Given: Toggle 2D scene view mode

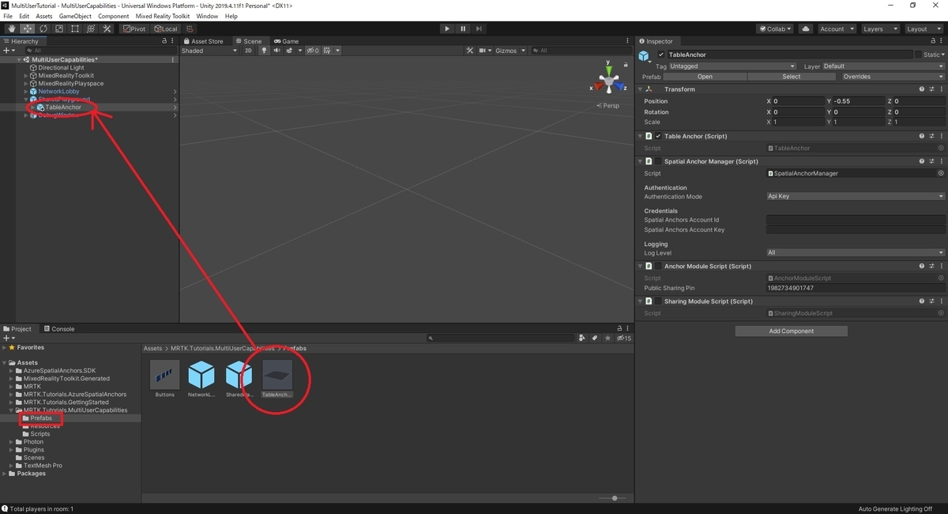Looking at the screenshot, I should point(248,51).
